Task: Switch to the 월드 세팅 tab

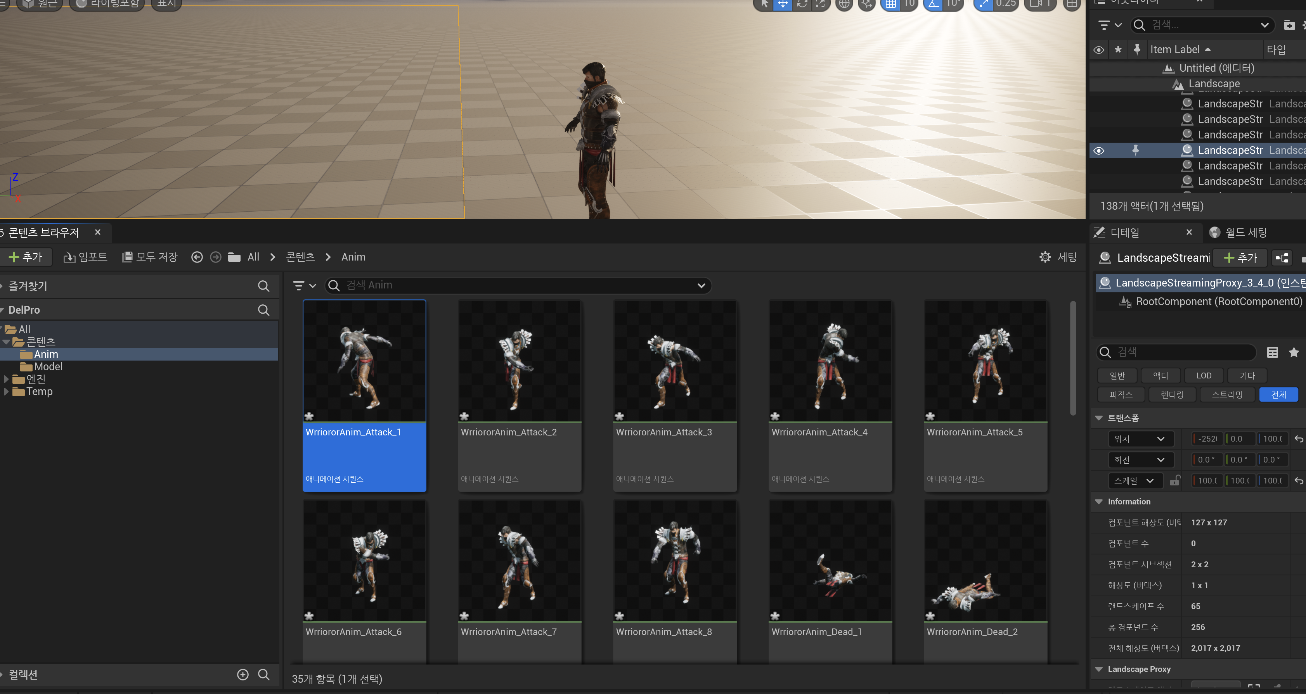Action: click(x=1245, y=233)
